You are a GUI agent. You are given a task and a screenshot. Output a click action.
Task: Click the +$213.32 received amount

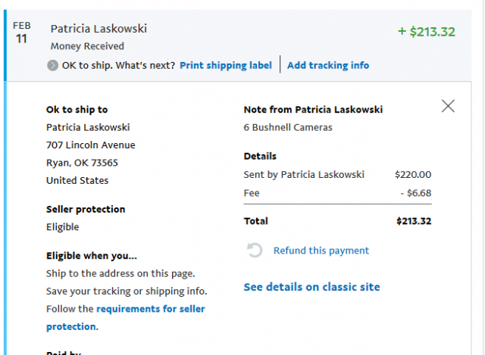pos(427,32)
